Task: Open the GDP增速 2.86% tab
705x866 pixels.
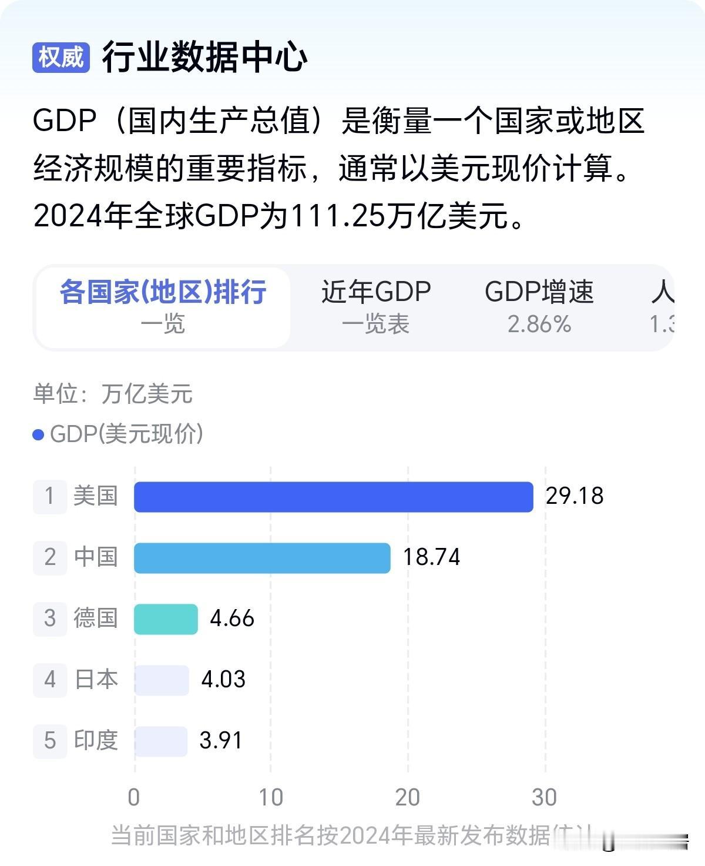Action: [539, 307]
